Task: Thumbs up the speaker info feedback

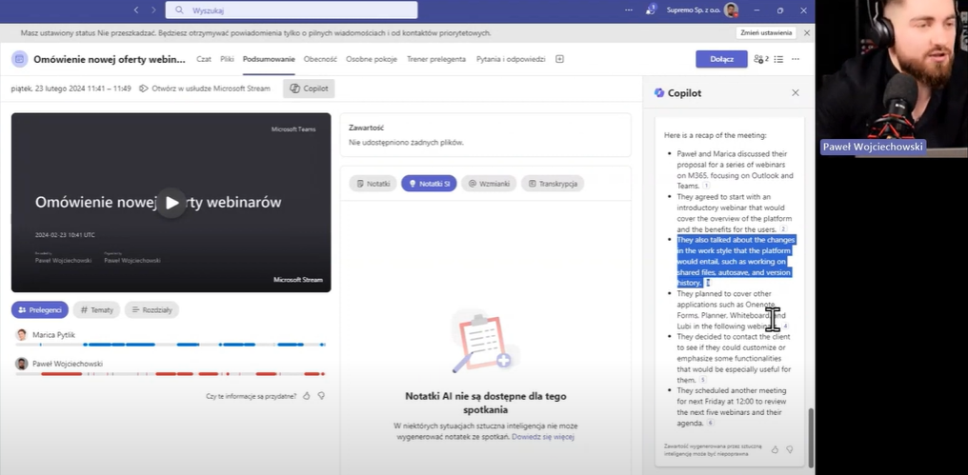Action: point(307,396)
